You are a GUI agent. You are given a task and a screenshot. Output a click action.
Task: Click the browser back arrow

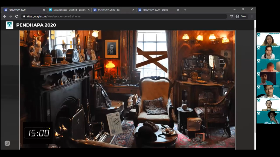5,16
